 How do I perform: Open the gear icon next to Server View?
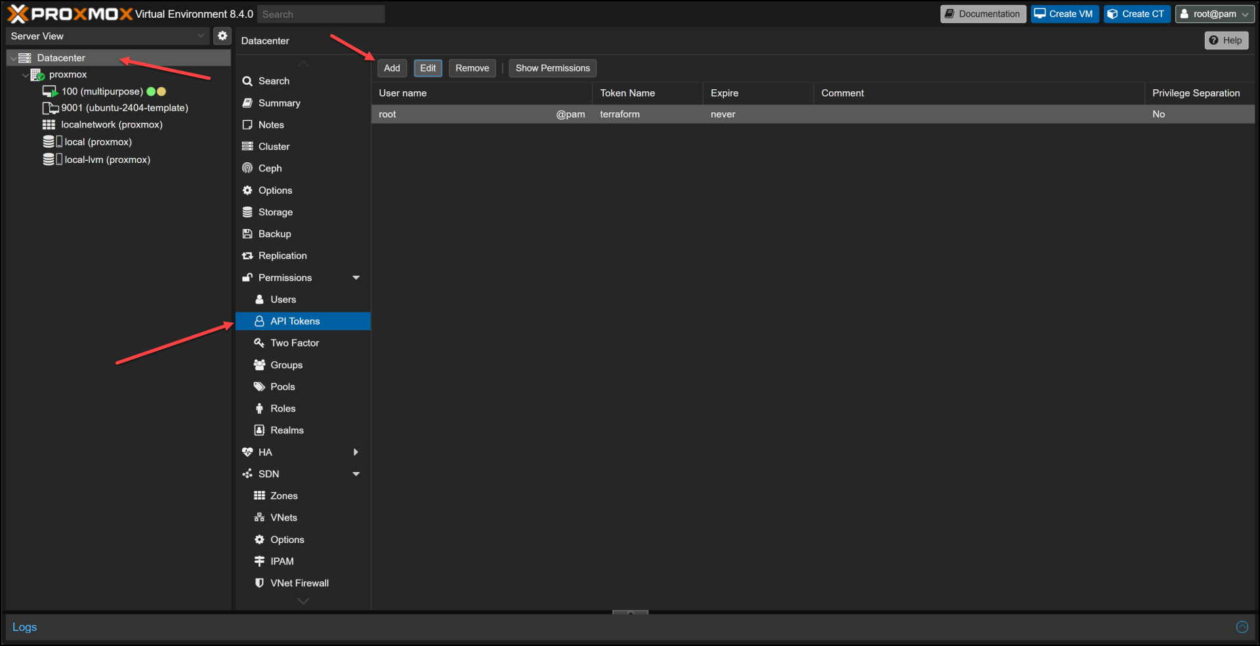(x=222, y=35)
